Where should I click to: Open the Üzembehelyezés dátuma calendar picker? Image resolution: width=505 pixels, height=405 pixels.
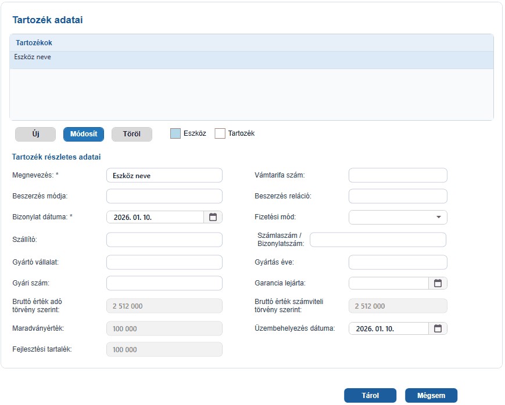tap(438, 328)
